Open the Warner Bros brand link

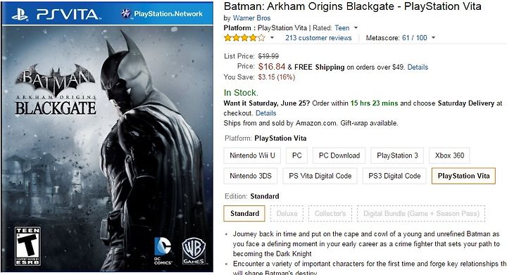(x=251, y=18)
